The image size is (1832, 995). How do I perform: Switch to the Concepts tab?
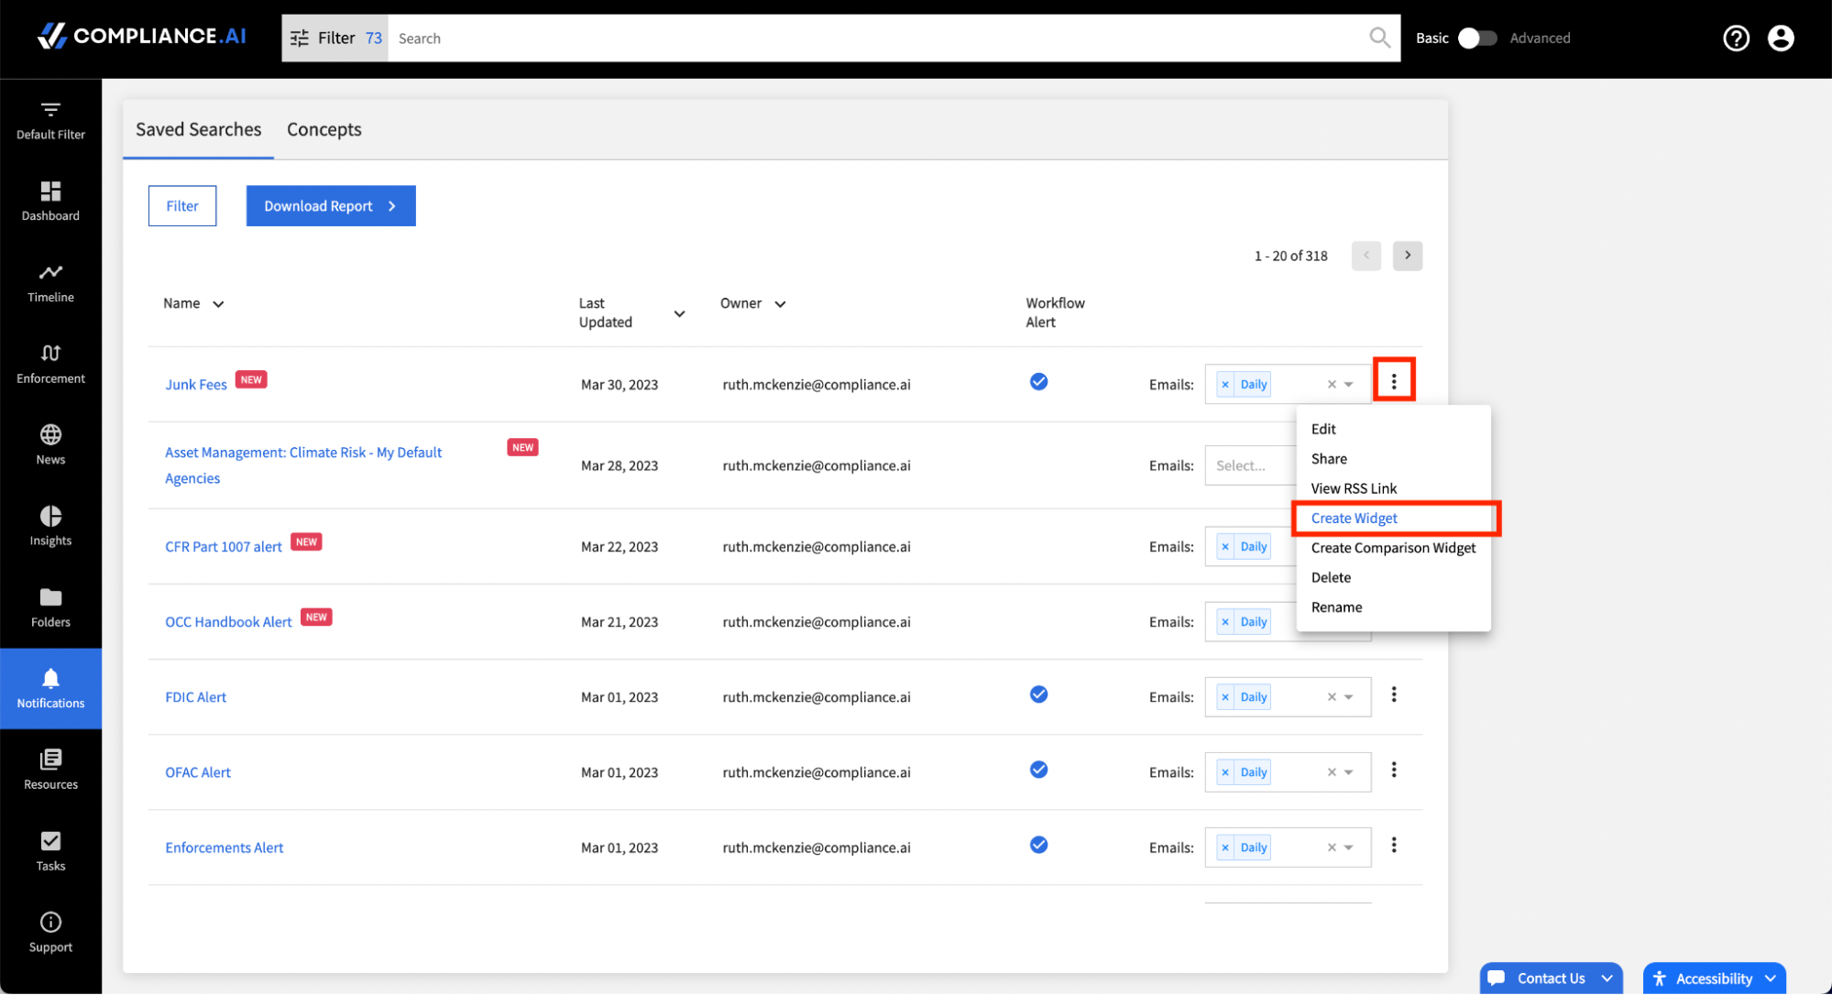click(x=324, y=129)
